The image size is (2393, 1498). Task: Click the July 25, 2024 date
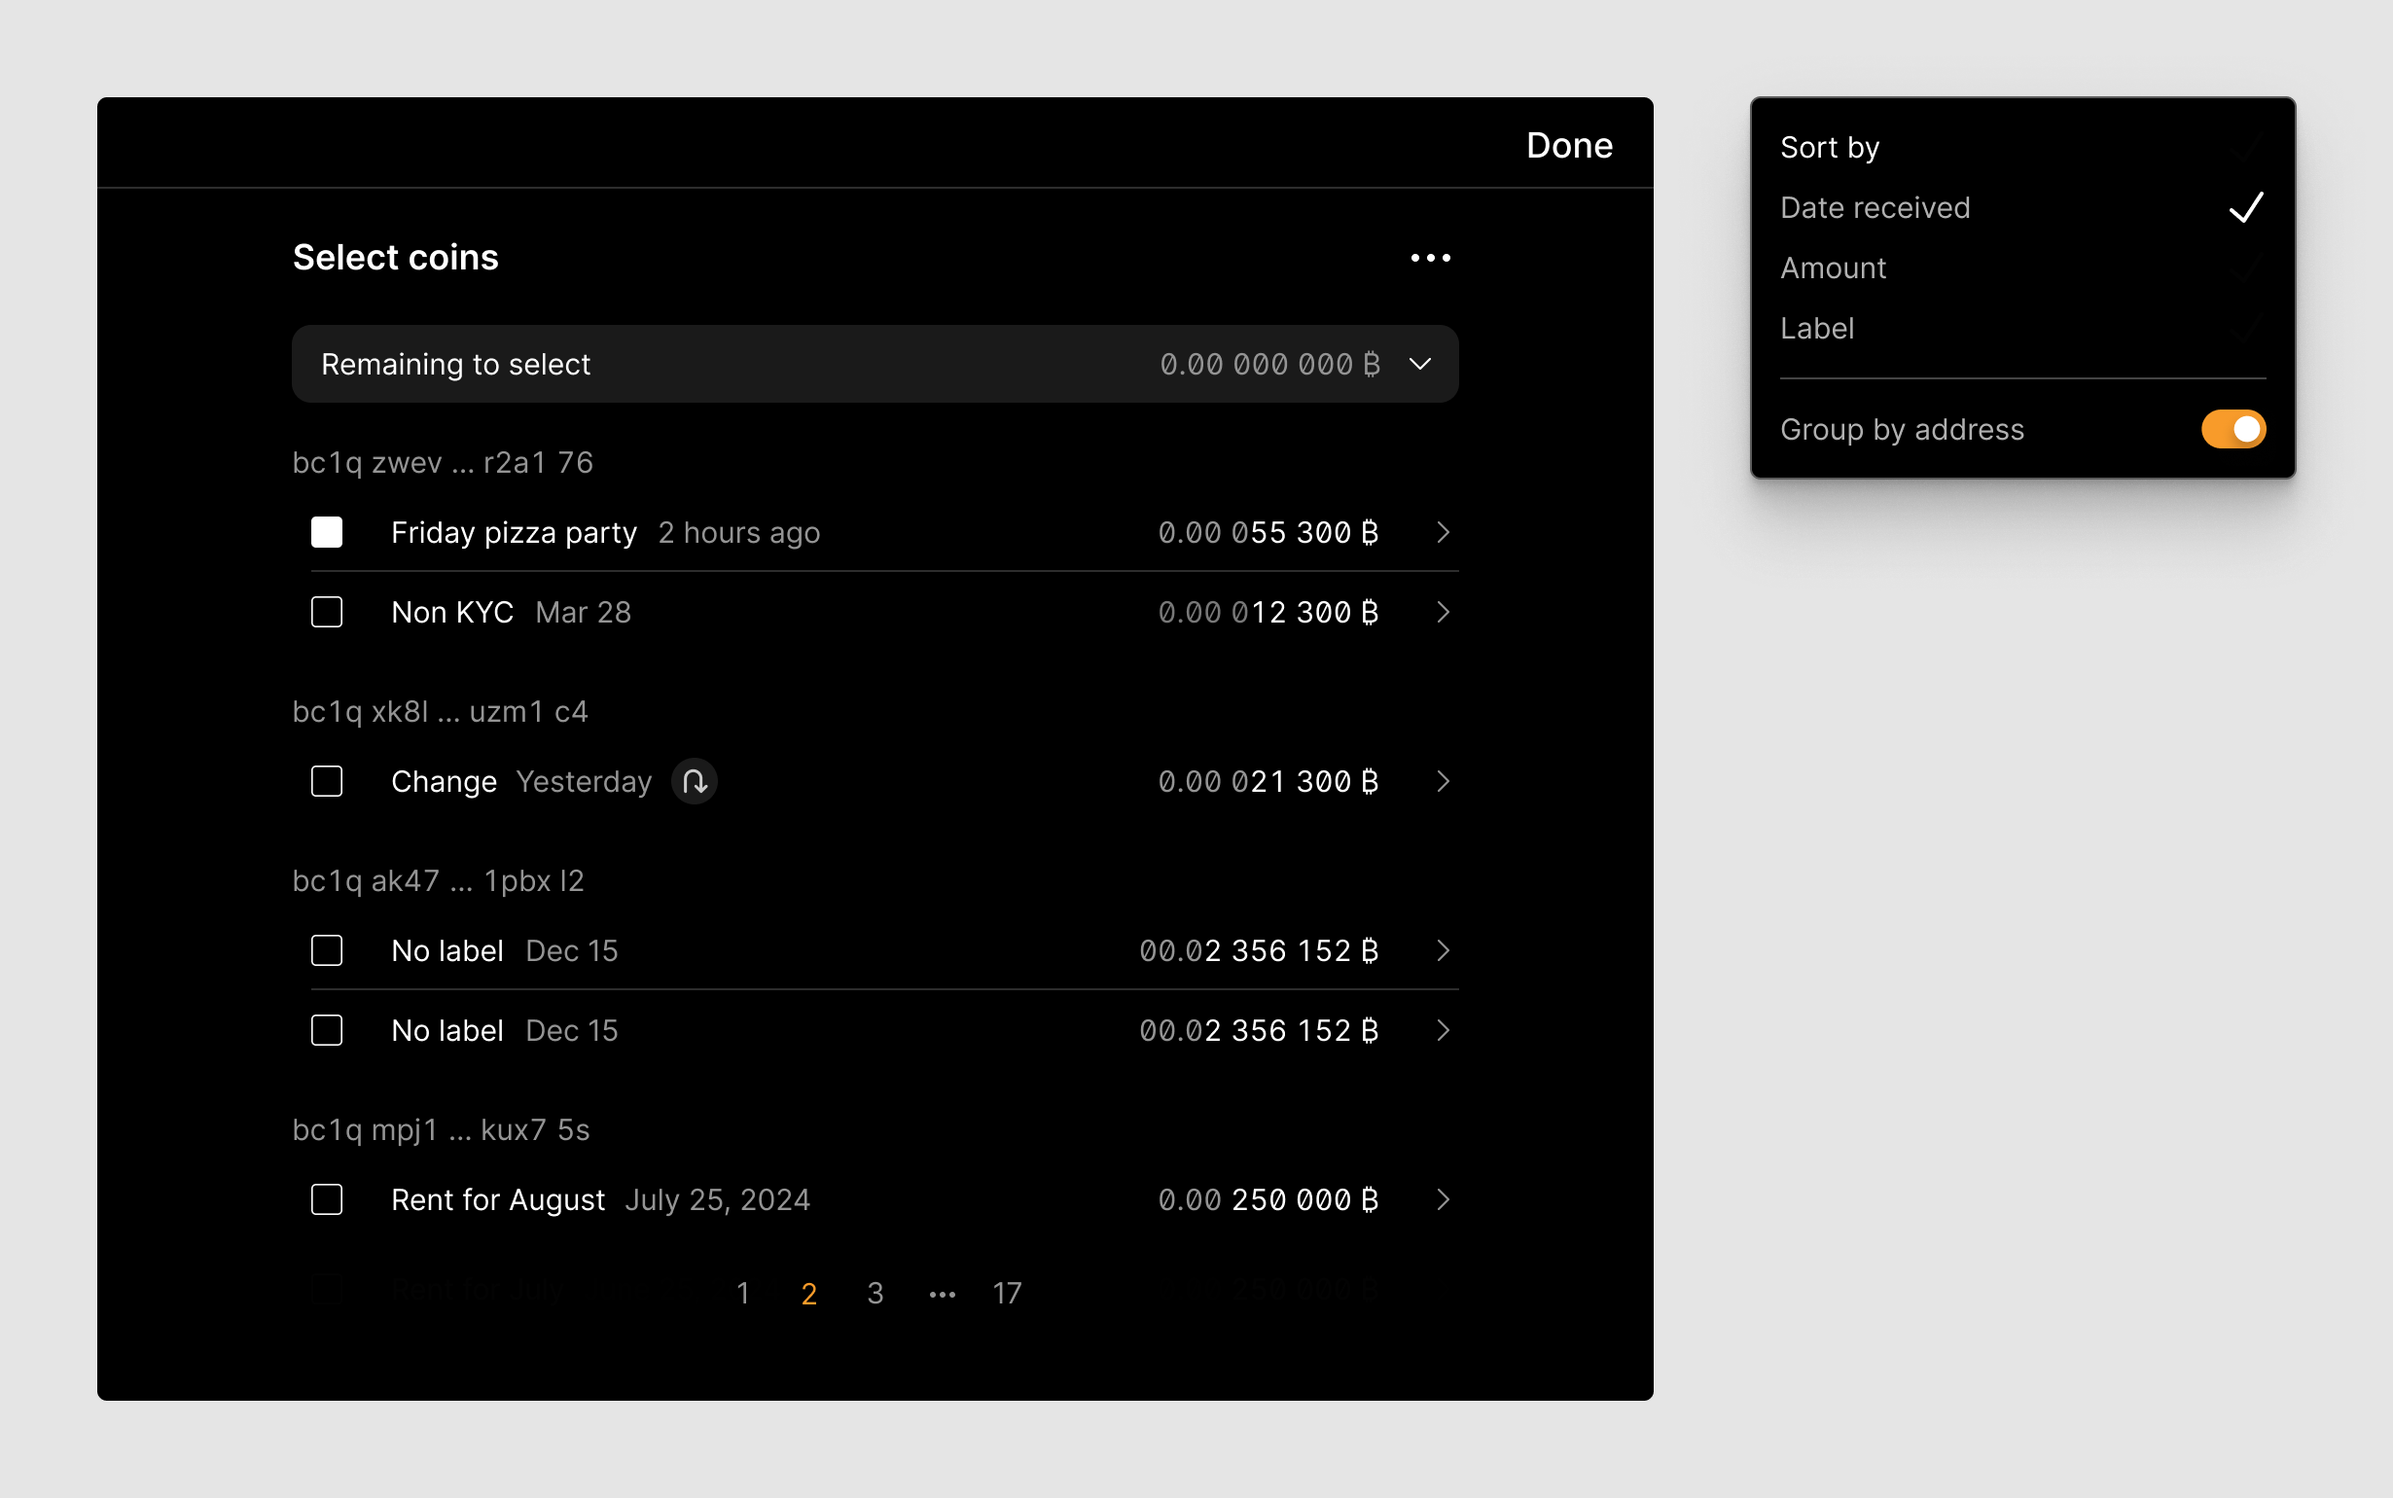click(x=717, y=1199)
